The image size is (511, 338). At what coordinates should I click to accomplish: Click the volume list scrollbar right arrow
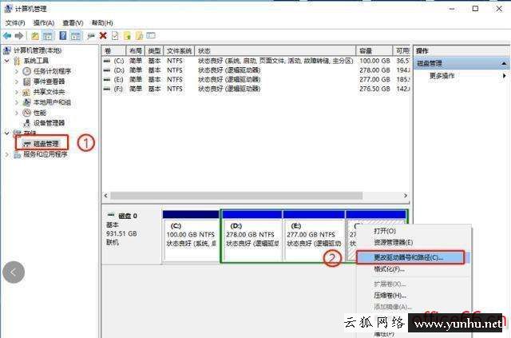406,196
